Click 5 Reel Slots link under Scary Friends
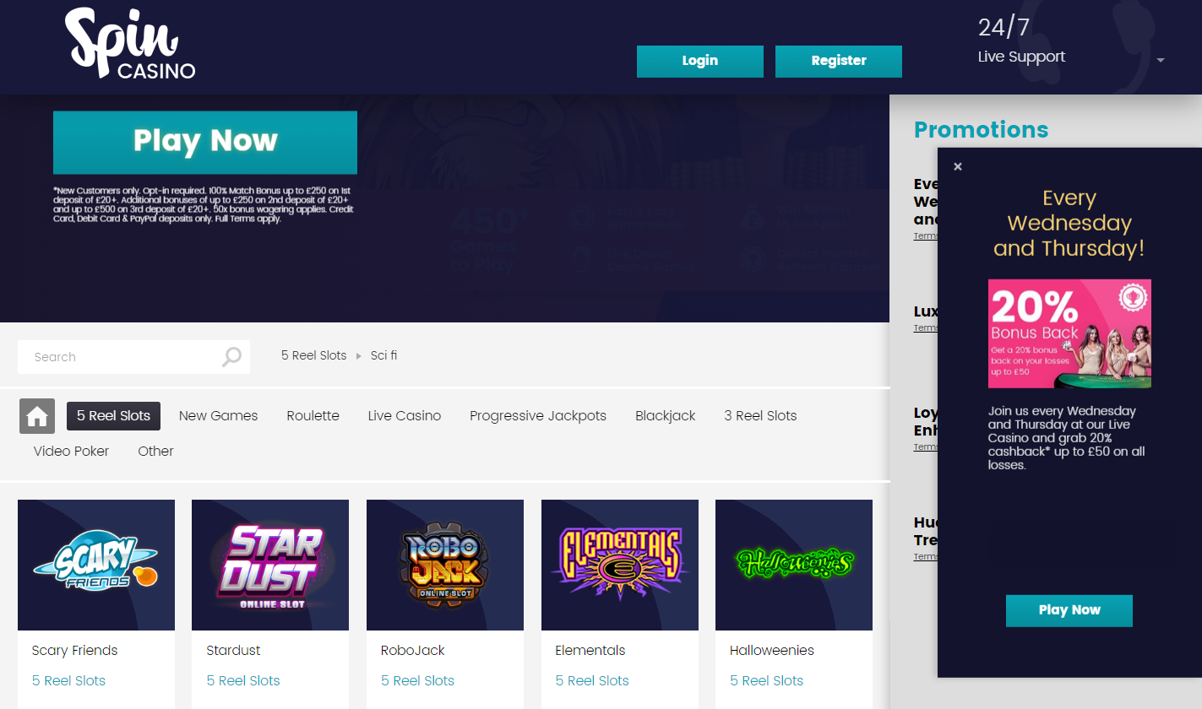 [68, 680]
